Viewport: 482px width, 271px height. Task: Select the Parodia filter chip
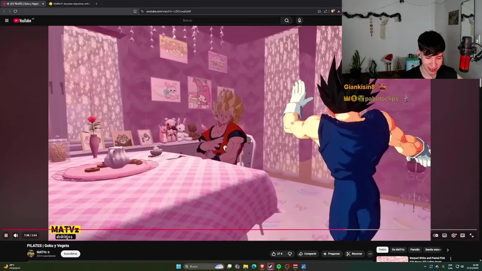[x=415, y=250]
